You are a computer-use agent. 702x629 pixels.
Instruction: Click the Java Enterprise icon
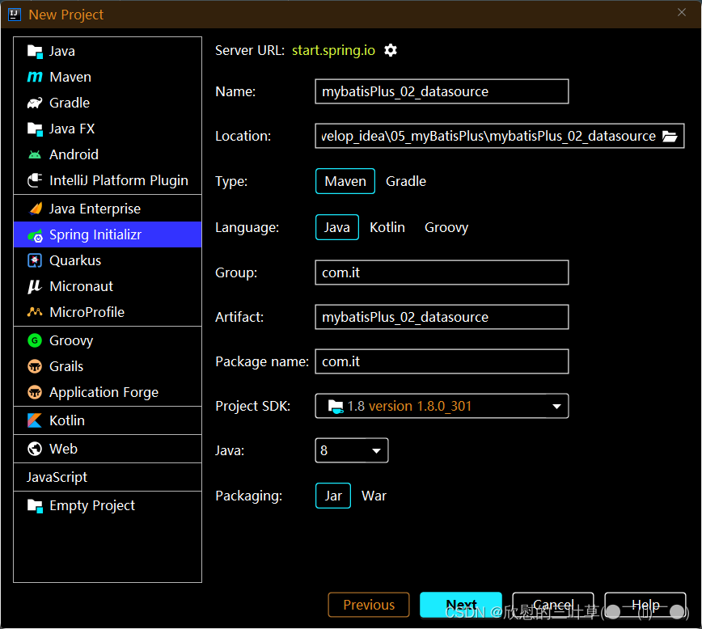[35, 209]
